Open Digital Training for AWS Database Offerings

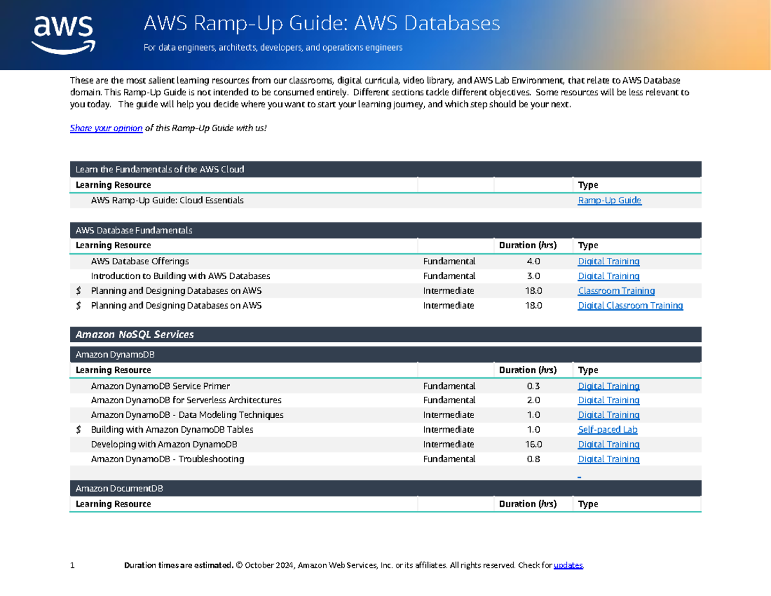coord(608,261)
